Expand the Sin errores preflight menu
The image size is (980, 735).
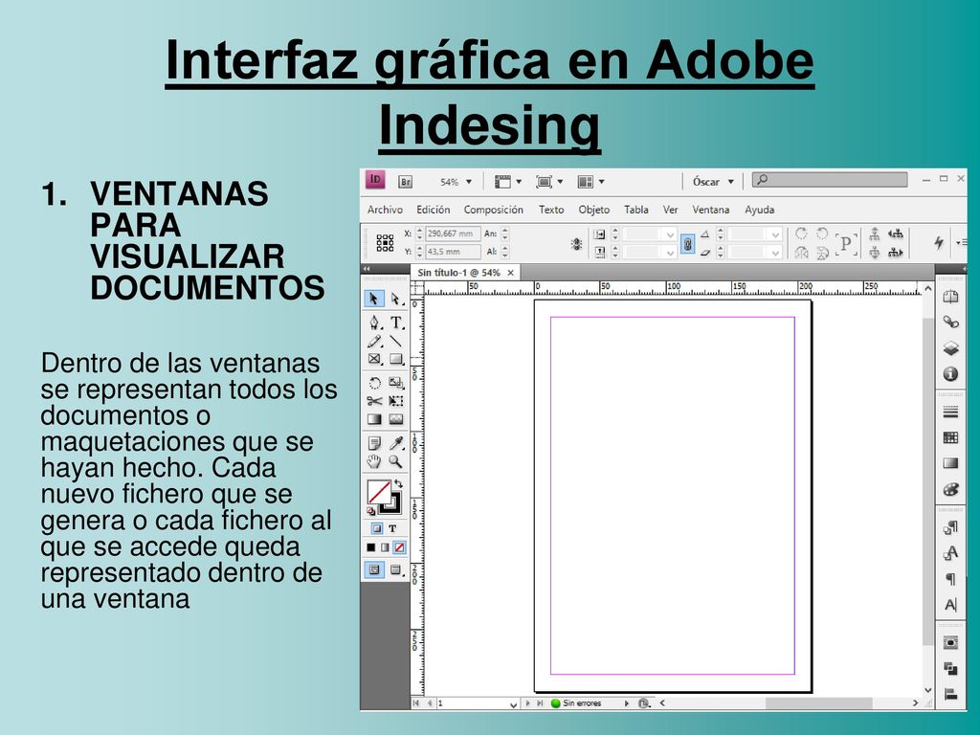pyautogui.click(x=626, y=703)
